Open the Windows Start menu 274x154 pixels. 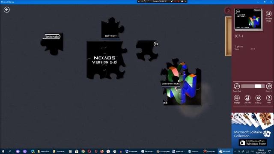(x=3, y=151)
